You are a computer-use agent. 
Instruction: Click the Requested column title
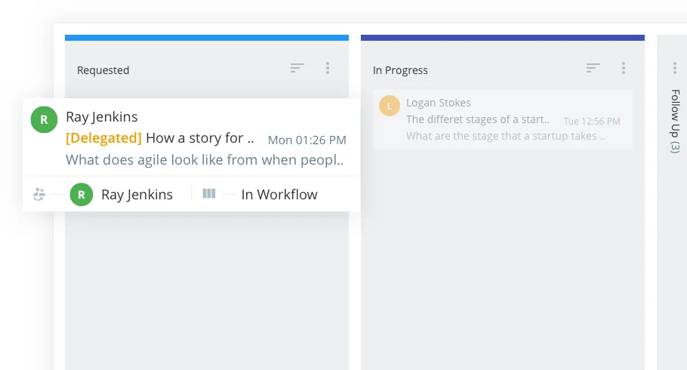coord(103,70)
